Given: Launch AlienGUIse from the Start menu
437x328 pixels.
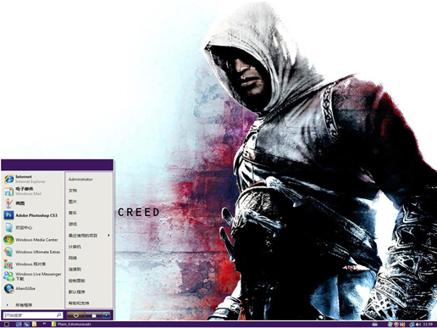Looking at the screenshot, I should pos(32,288).
